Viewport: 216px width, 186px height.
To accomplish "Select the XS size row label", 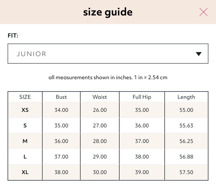I will pyautogui.click(x=25, y=110).
